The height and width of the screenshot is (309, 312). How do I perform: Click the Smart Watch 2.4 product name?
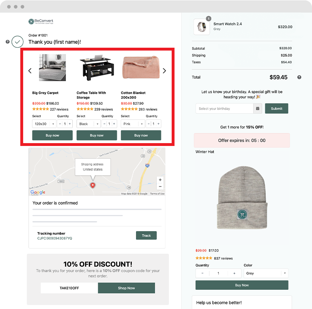(228, 24)
